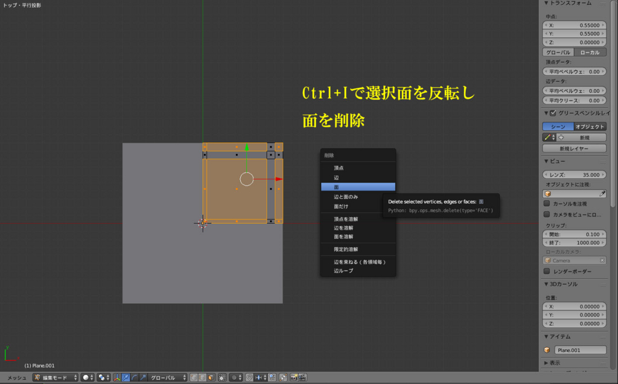Click the side panel vertical scrollbar

click(613, 102)
